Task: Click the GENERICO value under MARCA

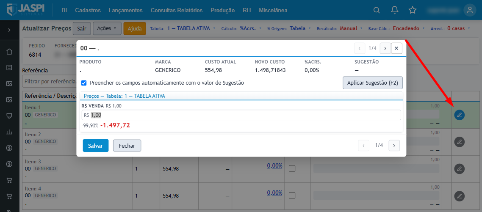Action: pos(168,70)
